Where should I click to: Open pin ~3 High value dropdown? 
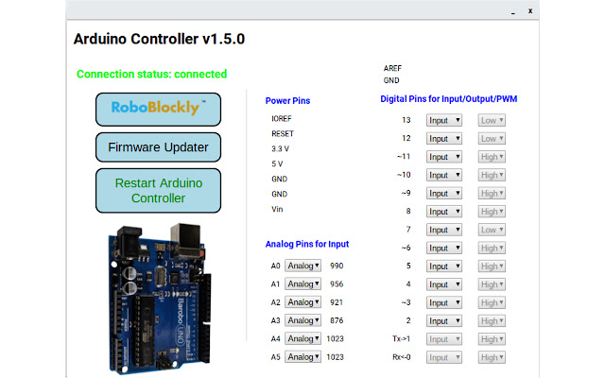coord(492,302)
